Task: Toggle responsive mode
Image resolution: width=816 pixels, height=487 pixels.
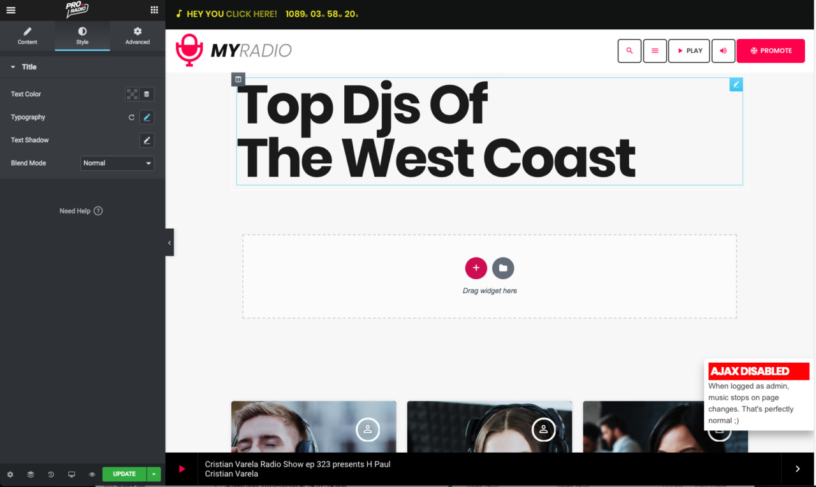Action: coord(71,474)
